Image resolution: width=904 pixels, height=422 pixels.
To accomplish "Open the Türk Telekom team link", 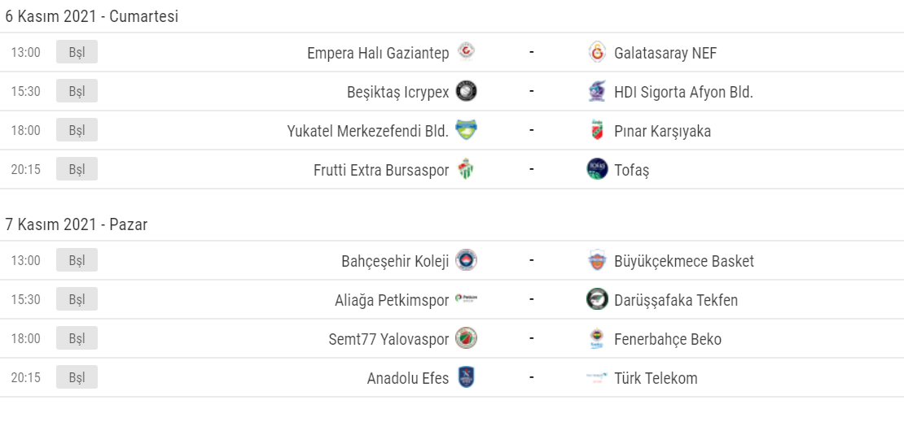I will pos(655,378).
